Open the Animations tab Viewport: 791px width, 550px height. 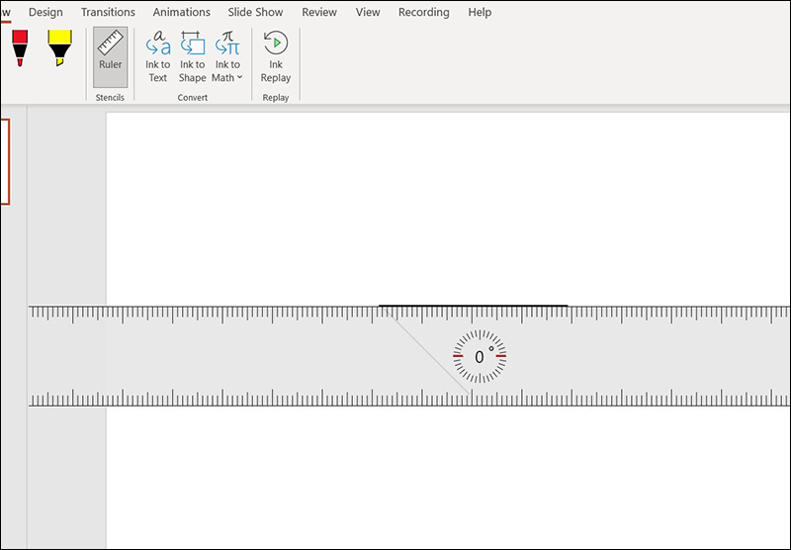coord(182,13)
